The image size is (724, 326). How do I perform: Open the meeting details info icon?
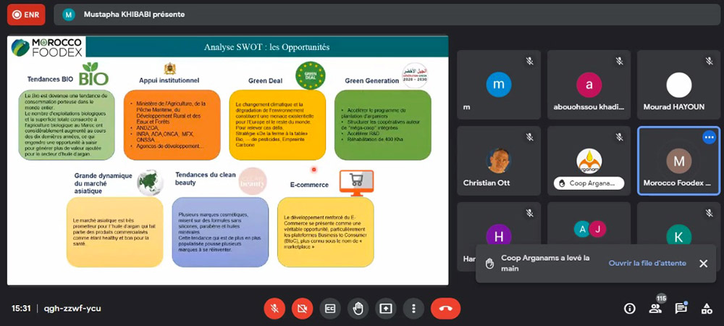point(630,308)
